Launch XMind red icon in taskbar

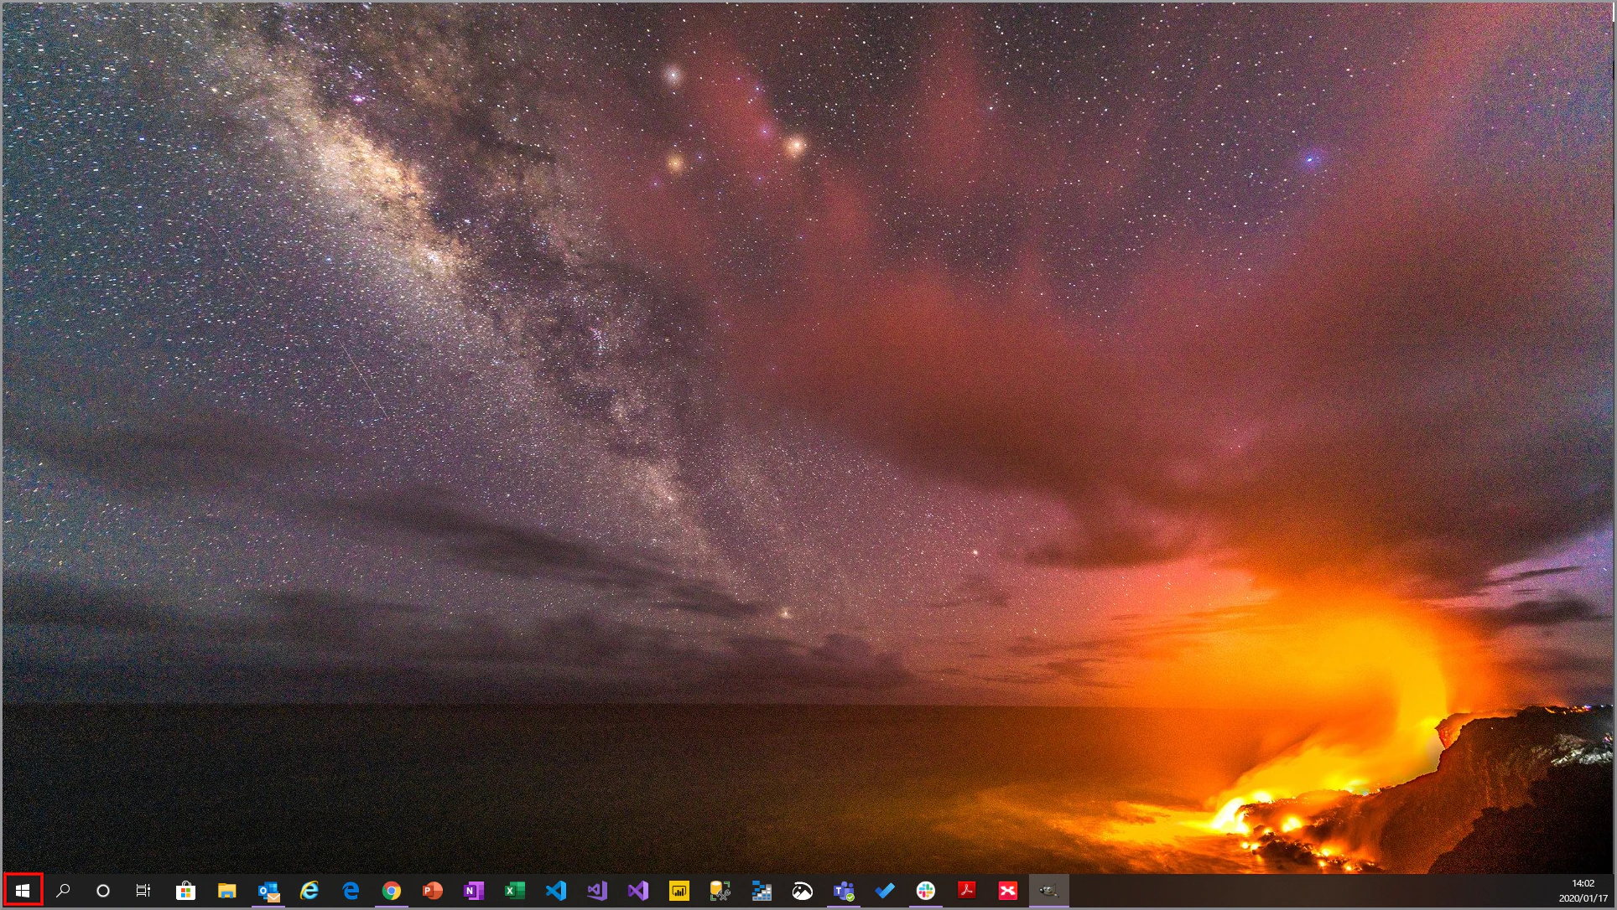1008,891
